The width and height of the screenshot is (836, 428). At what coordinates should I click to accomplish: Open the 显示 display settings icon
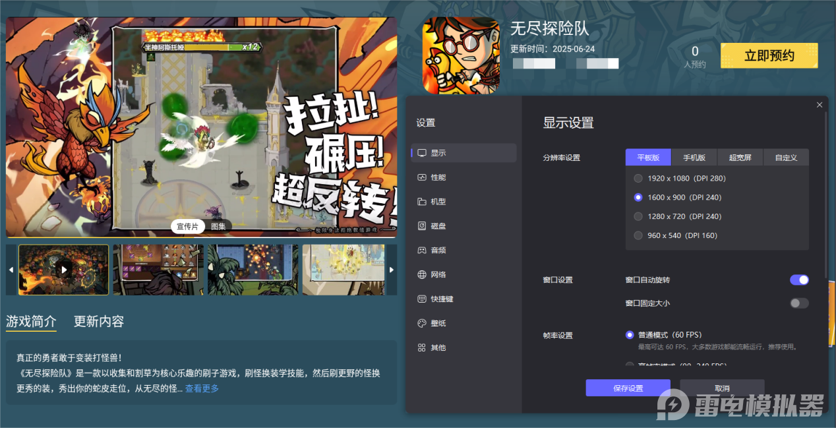click(x=422, y=153)
